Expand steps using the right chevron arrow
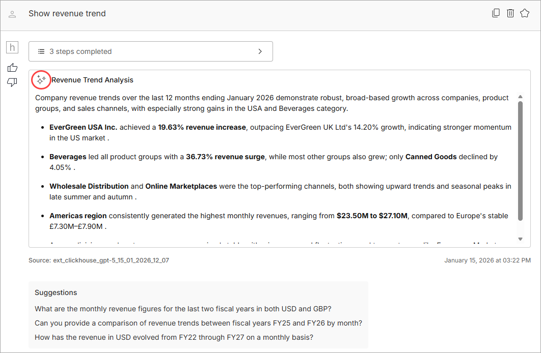541x353 pixels. tap(260, 51)
